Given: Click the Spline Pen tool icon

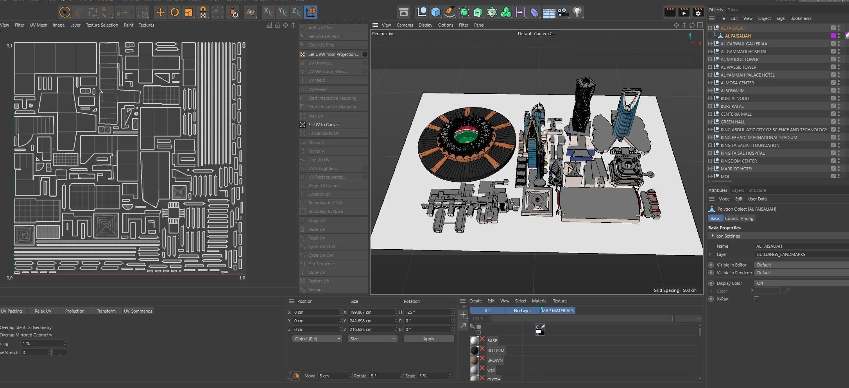Looking at the screenshot, I should [x=450, y=13].
